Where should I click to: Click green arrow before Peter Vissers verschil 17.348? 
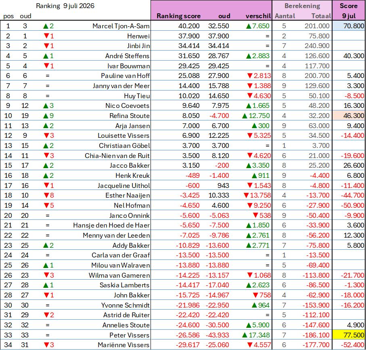(x=245, y=335)
